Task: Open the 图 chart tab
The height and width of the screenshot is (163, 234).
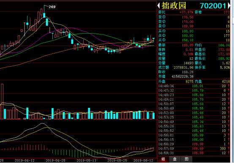Action: [186, 159]
